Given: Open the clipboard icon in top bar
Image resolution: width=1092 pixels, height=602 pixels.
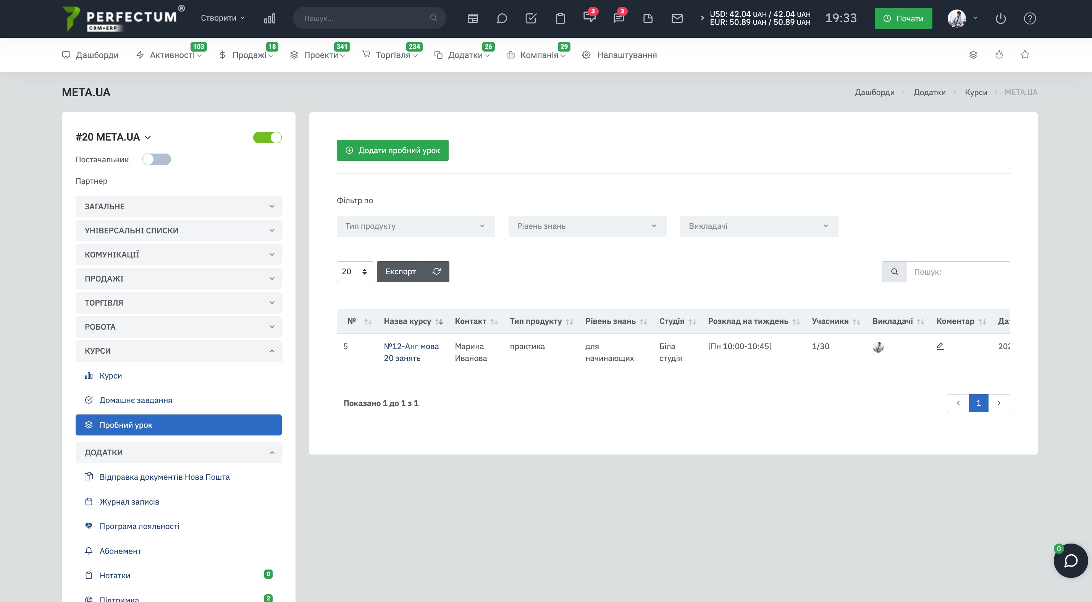Looking at the screenshot, I should (x=561, y=18).
